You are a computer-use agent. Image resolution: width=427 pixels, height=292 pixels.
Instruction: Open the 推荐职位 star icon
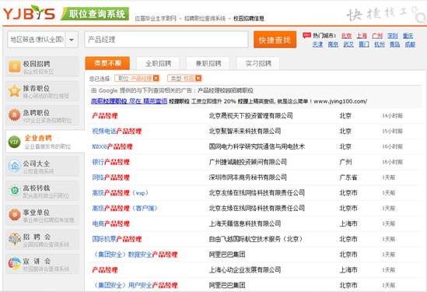pos(15,91)
